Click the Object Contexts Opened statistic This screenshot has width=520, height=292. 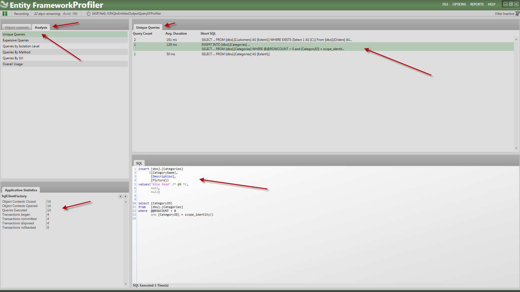click(x=20, y=206)
